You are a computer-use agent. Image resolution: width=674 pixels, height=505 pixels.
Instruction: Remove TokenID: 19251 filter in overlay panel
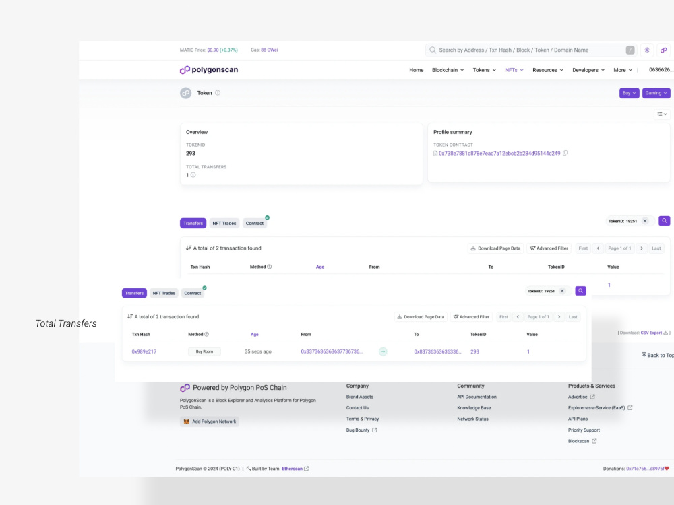[x=562, y=291]
